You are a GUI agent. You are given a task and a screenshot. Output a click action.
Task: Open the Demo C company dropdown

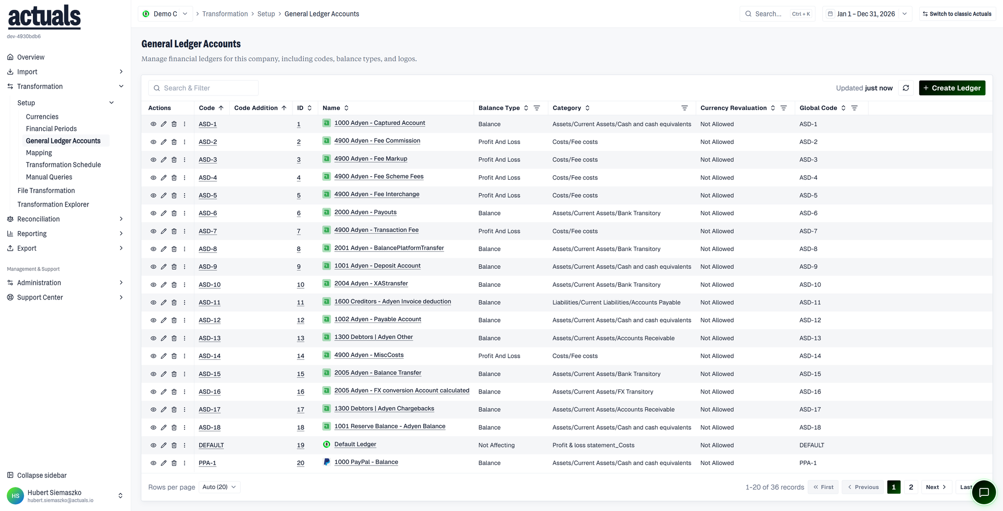click(x=166, y=14)
